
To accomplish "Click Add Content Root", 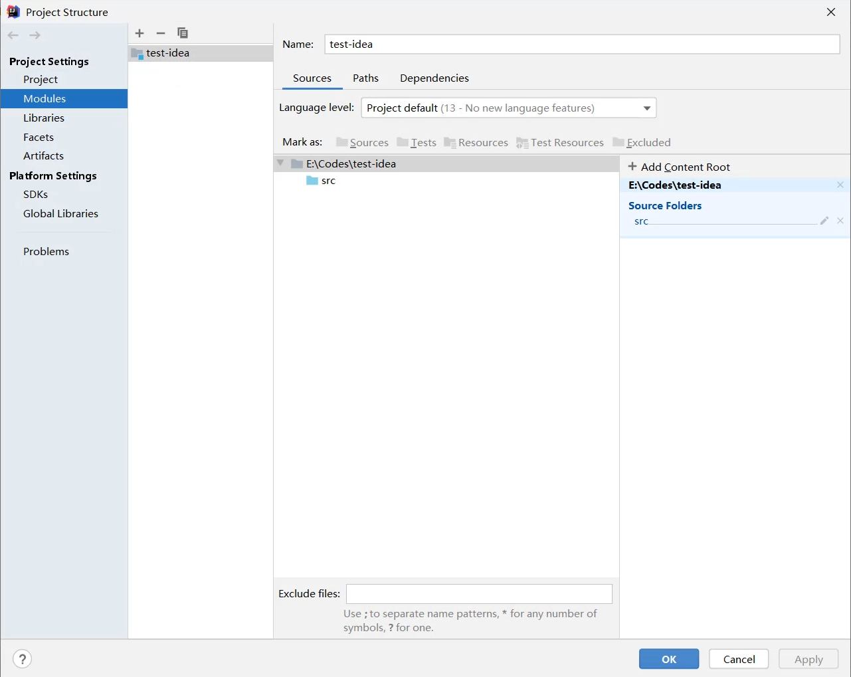I will [x=679, y=167].
